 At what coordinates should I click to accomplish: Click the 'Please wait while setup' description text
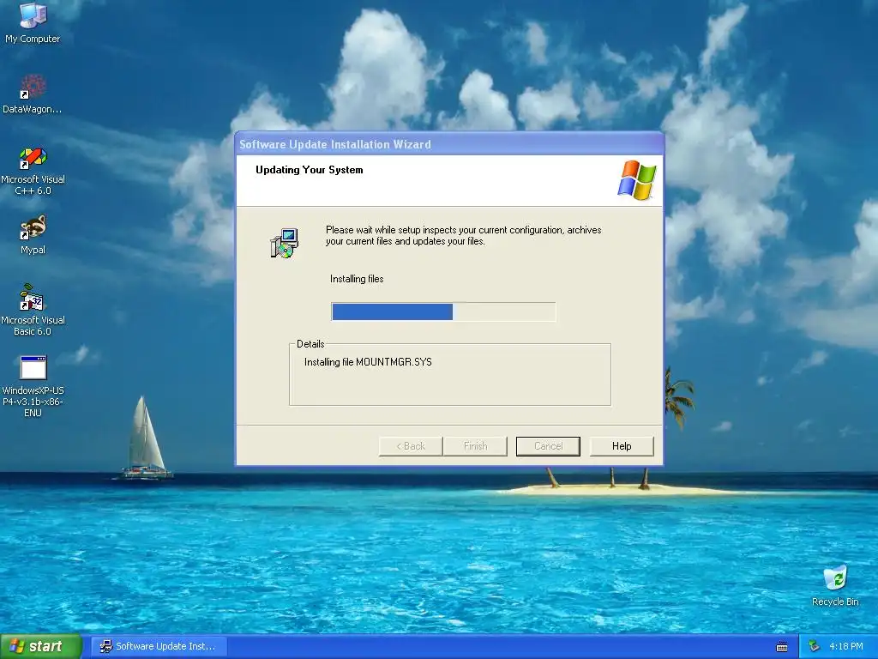click(464, 235)
